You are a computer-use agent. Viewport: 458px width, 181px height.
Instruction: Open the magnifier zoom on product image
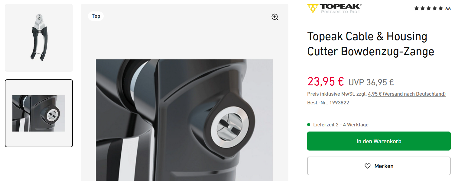pyautogui.click(x=275, y=17)
